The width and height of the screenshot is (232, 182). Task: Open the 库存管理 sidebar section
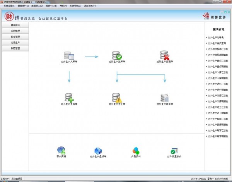coord(16,37)
